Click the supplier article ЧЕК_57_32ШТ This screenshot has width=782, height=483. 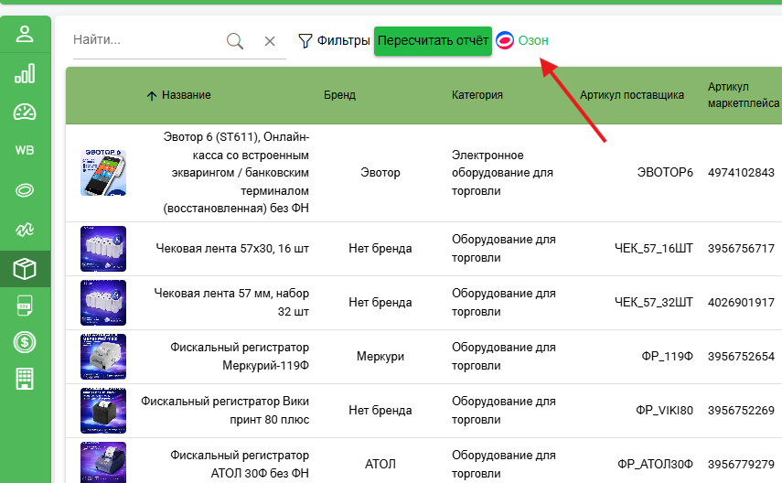[653, 303]
